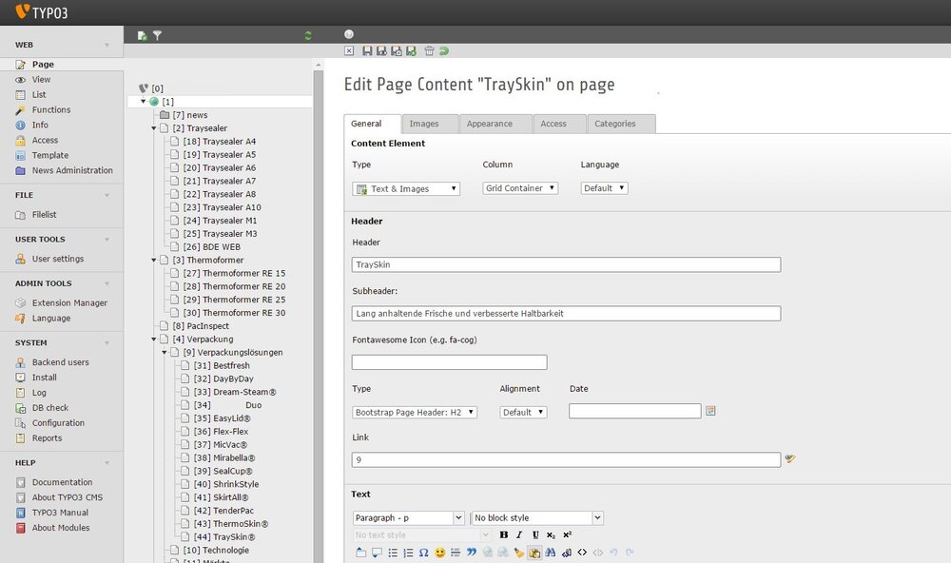The height and width of the screenshot is (563, 951).
Task: Insert a bulleted list
Action: point(393,553)
